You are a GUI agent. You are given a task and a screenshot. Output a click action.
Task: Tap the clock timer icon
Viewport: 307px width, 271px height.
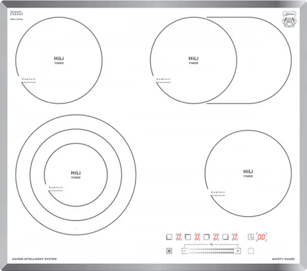(251, 236)
